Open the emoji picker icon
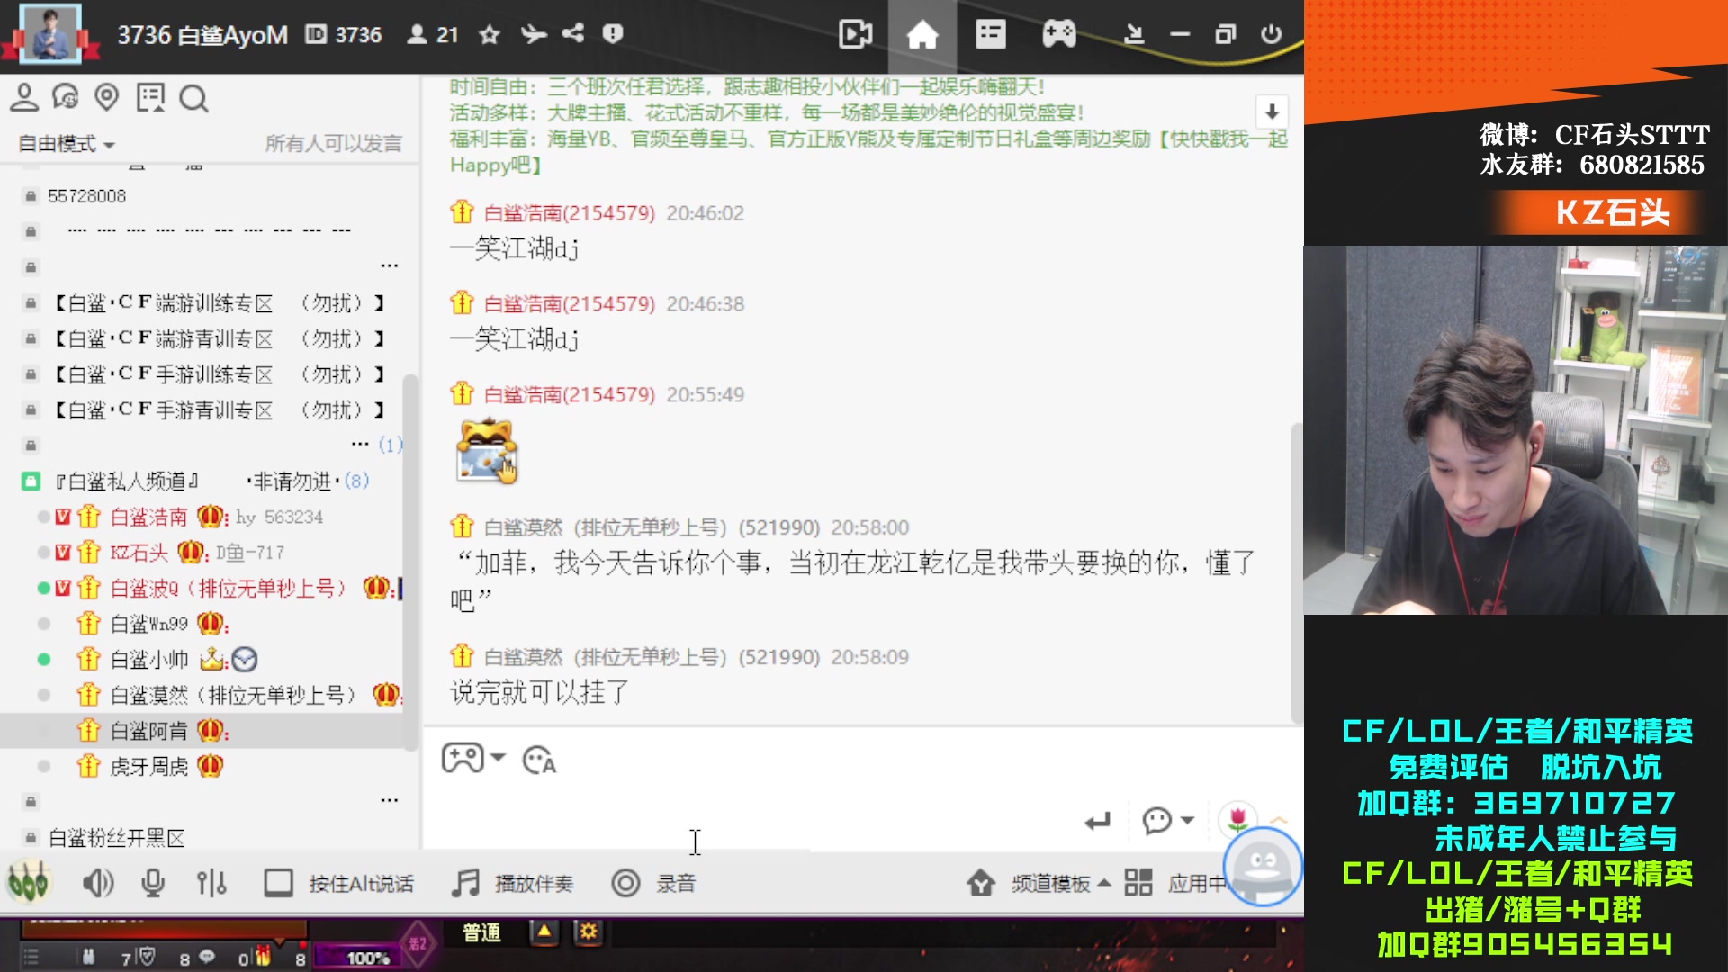1728x972 pixels. click(x=538, y=760)
